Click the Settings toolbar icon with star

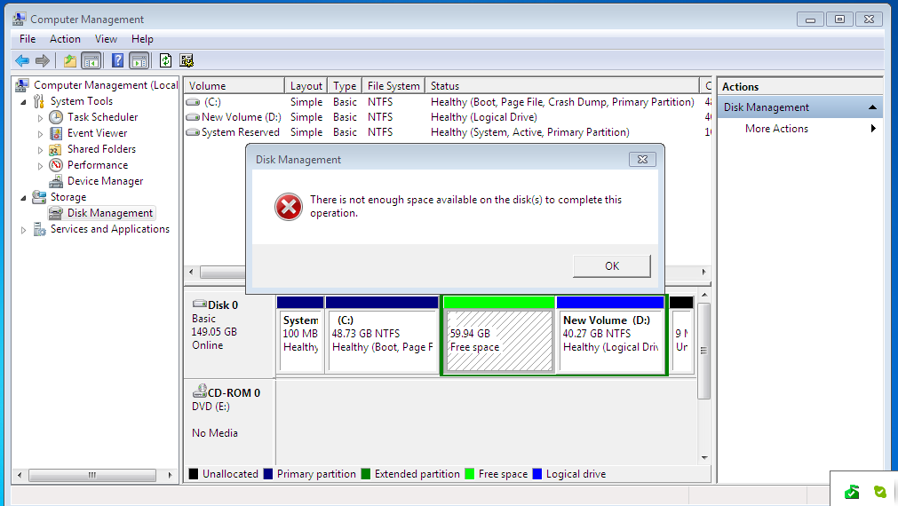point(187,60)
